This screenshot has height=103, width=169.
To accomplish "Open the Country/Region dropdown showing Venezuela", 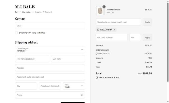I will (x=50, y=50).
